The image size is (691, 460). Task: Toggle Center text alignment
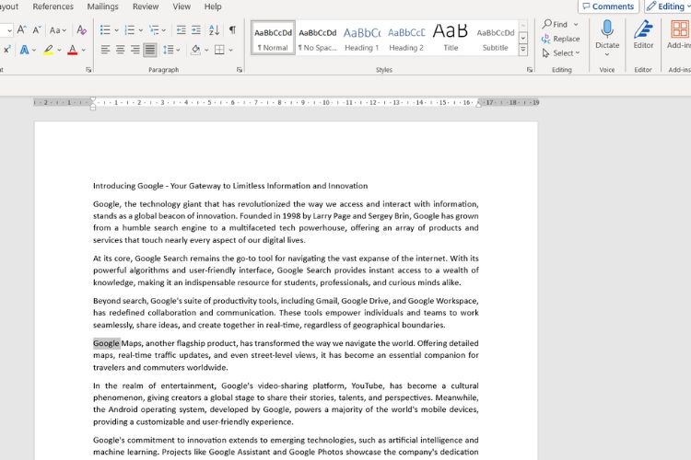(x=120, y=50)
